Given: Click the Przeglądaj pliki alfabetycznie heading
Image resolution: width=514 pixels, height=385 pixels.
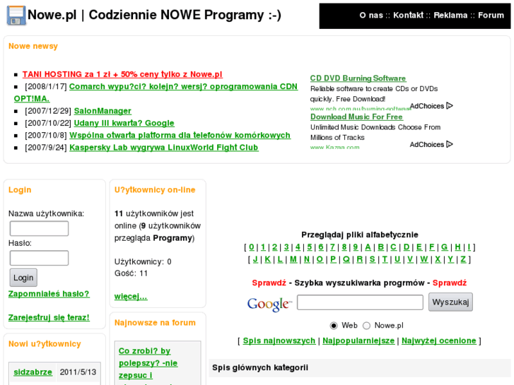Looking at the screenshot, I should click(360, 235).
